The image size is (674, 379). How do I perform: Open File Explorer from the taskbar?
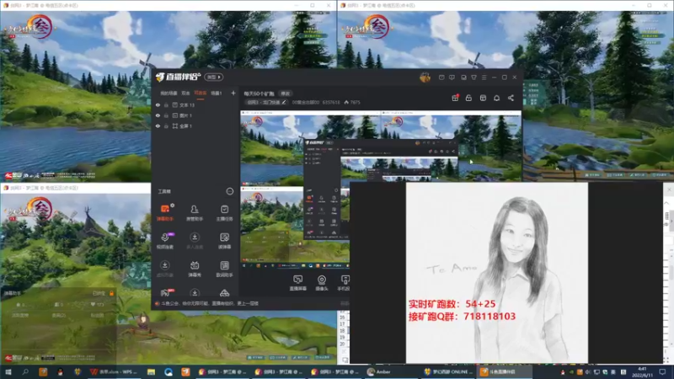pyautogui.click(x=151, y=371)
